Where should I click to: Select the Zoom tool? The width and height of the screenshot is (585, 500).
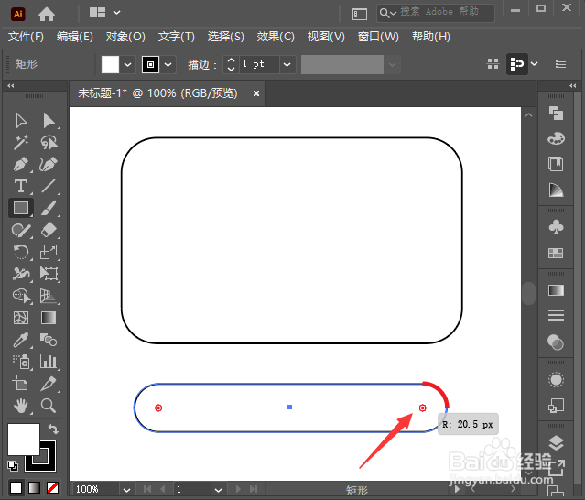click(x=49, y=406)
